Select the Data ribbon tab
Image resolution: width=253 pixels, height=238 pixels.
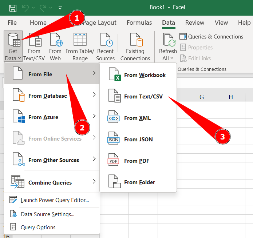pos(169,23)
